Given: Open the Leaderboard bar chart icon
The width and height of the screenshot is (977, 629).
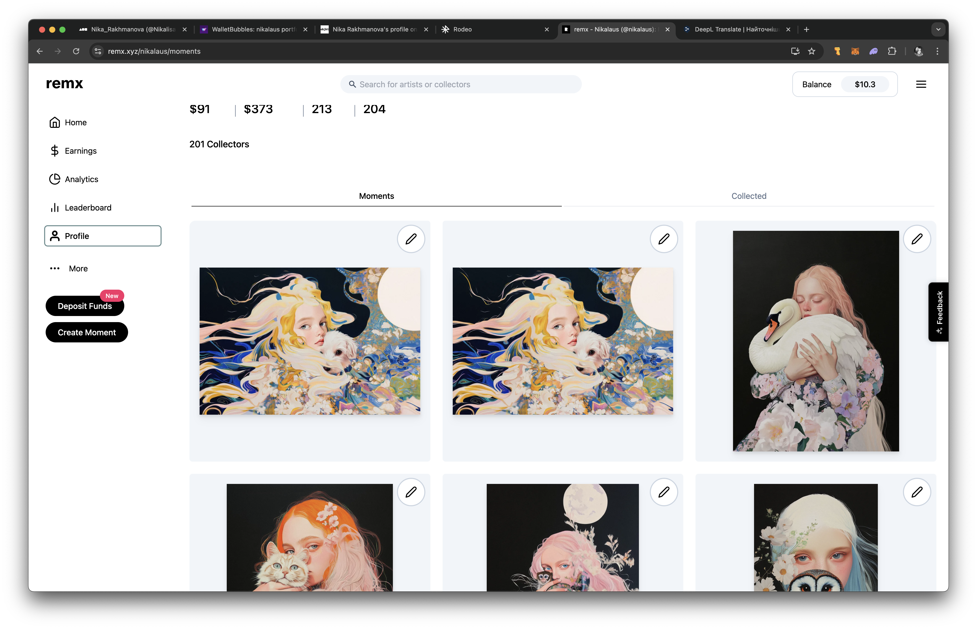Looking at the screenshot, I should pos(55,207).
